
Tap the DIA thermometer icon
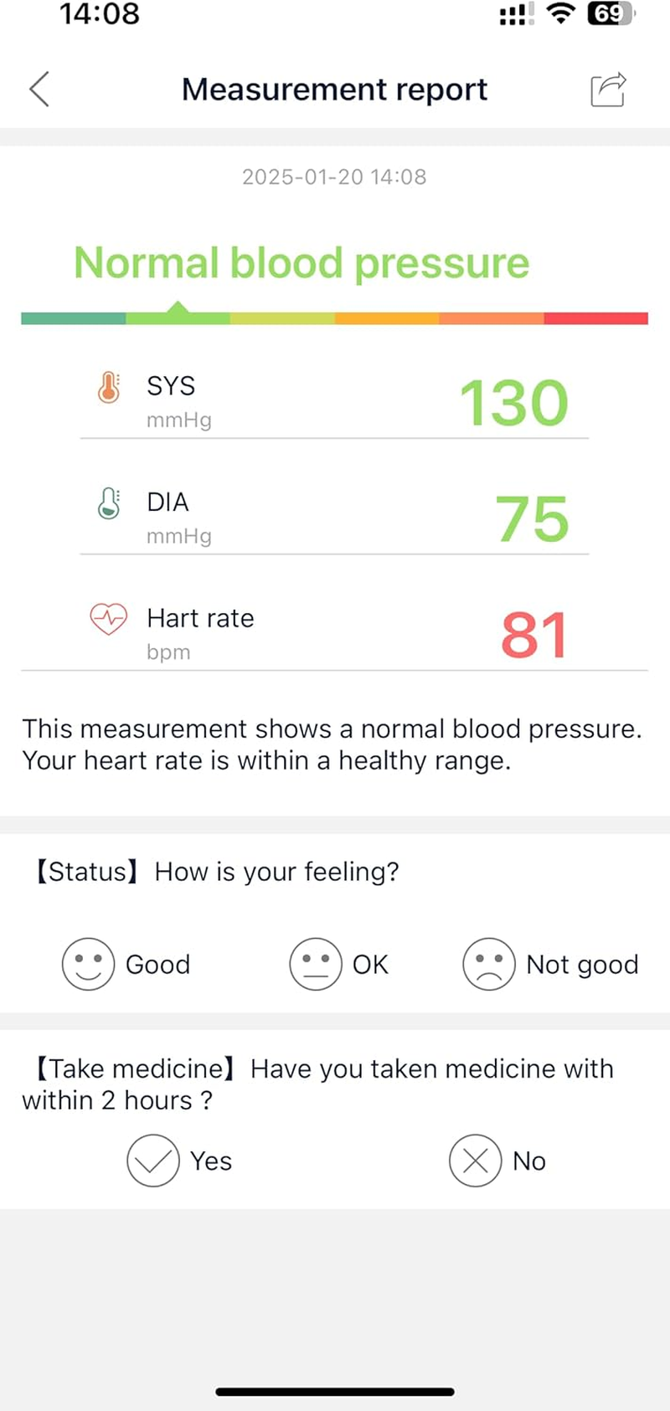click(108, 504)
